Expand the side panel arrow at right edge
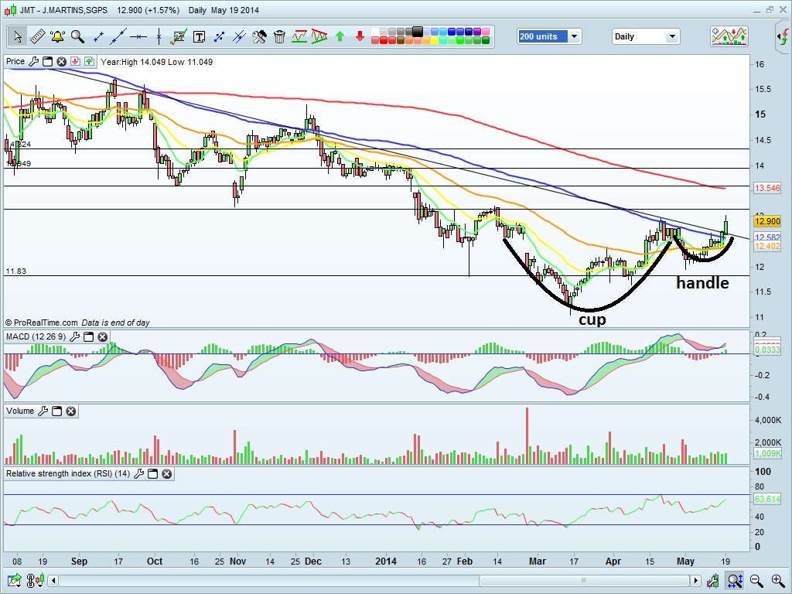The height and width of the screenshot is (594, 792). [783, 36]
